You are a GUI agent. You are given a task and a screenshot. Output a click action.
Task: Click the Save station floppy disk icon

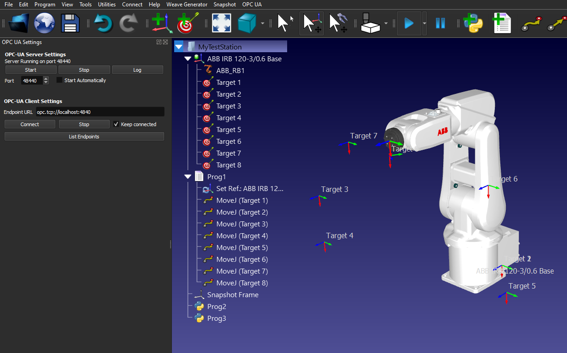coord(70,23)
